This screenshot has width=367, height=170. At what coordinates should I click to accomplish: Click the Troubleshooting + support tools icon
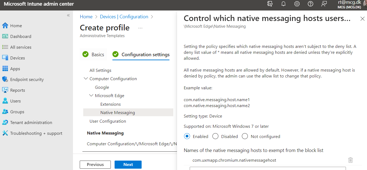(x=5, y=133)
